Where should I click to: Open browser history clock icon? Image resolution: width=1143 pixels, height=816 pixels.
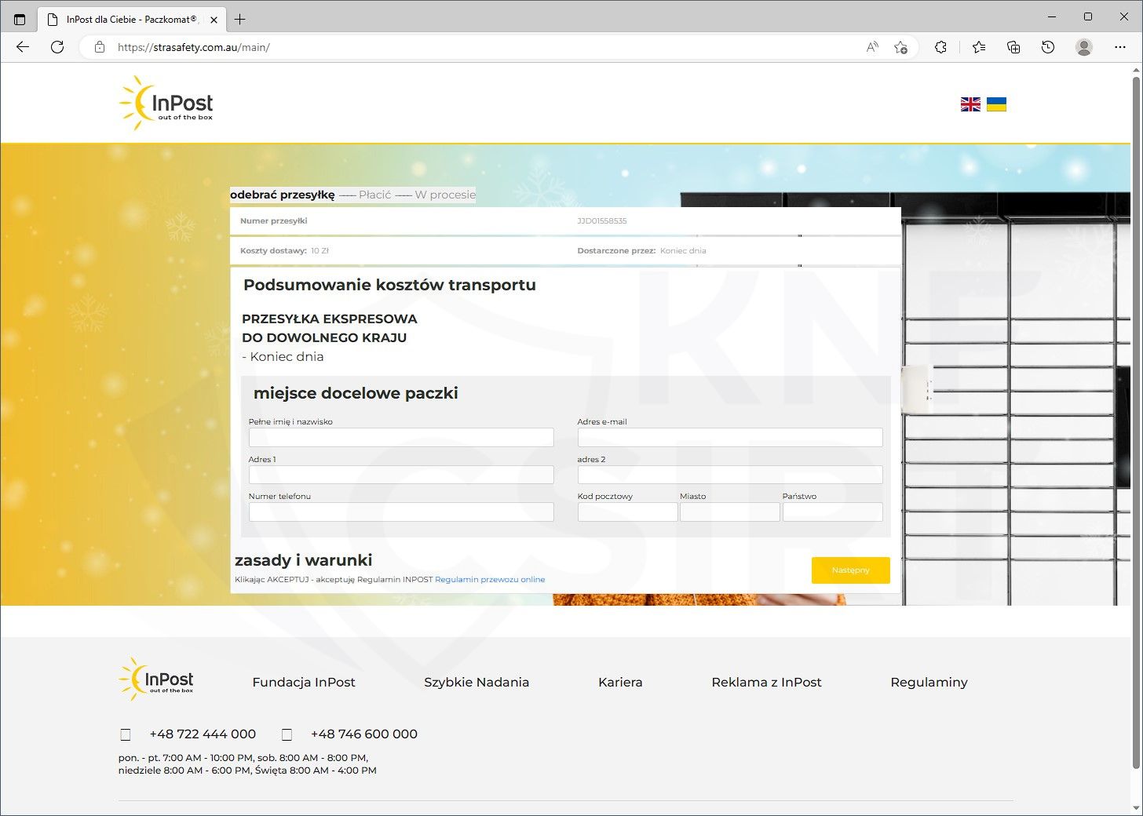[1048, 47]
